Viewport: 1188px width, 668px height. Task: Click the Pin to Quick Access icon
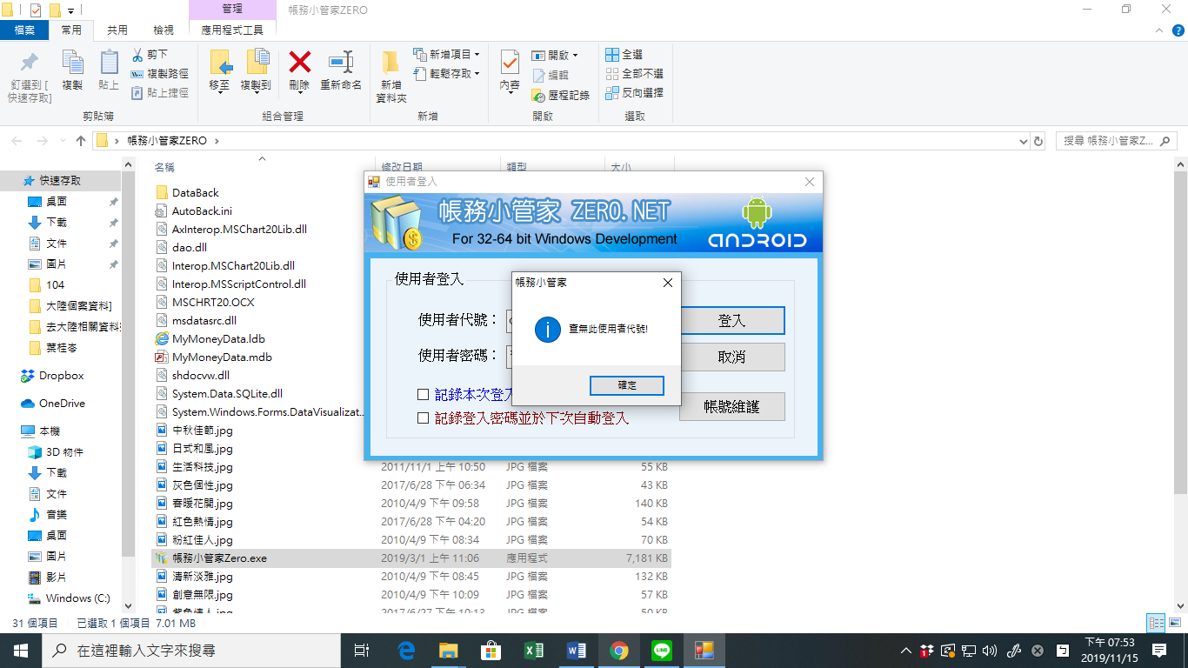click(30, 63)
